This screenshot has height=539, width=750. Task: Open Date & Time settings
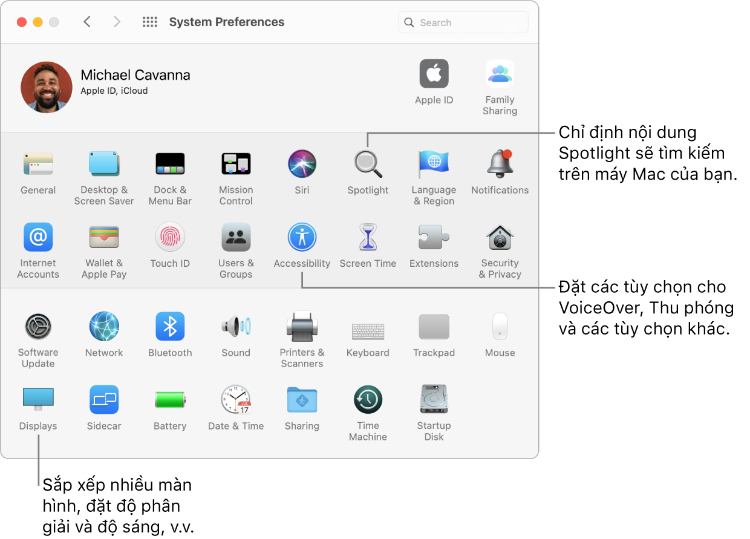click(236, 400)
